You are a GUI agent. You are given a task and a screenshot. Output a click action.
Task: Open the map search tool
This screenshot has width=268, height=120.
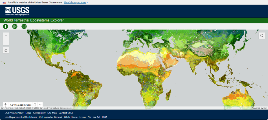click(262, 35)
